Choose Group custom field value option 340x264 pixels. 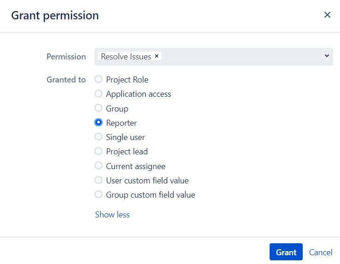tap(98, 194)
